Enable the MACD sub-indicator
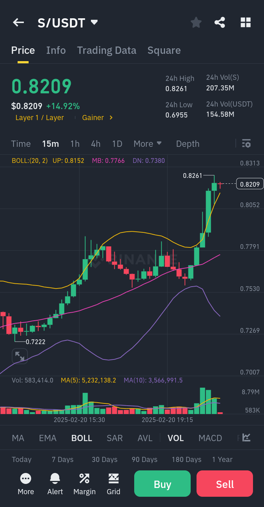 [210, 438]
